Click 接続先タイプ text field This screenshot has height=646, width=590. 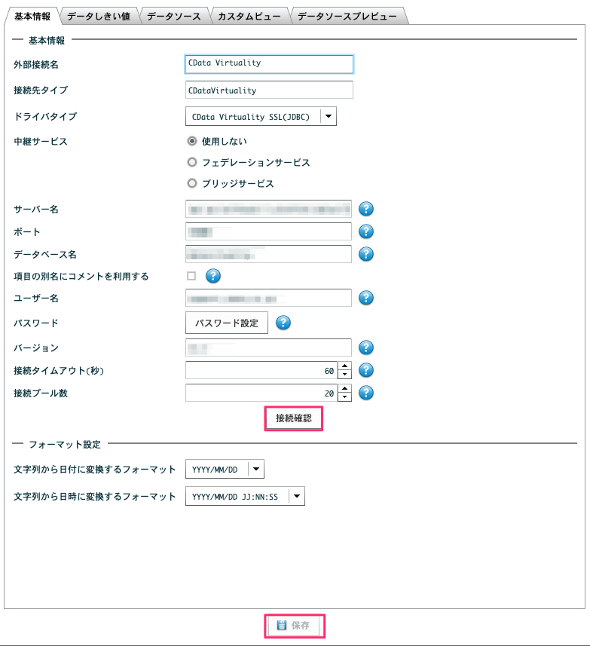(x=269, y=90)
